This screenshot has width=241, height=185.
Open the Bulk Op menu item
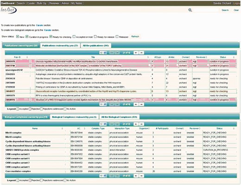[42, 3]
